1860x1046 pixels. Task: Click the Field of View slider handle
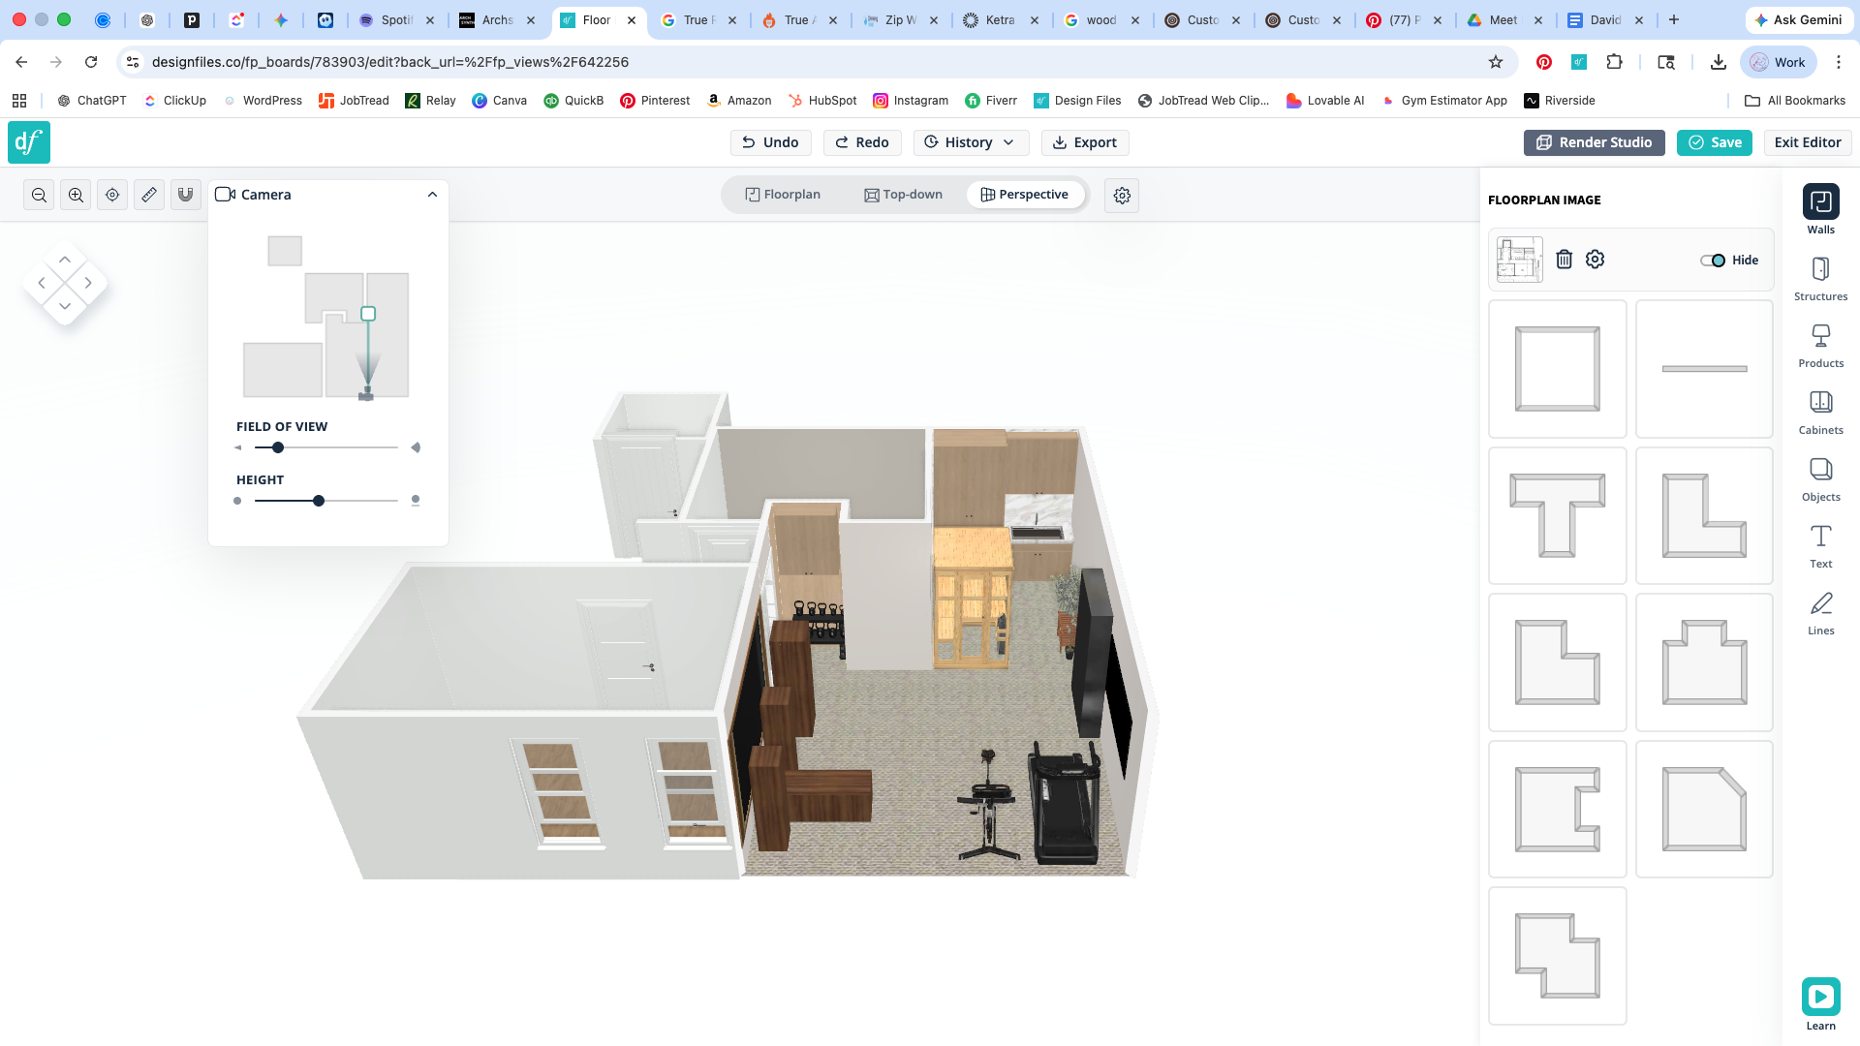pyautogui.click(x=278, y=447)
